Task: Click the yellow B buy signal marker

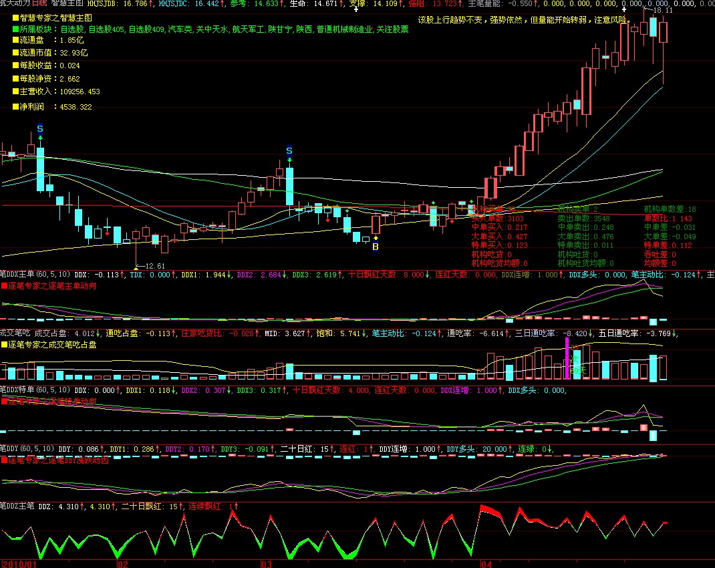Action: 376,247
